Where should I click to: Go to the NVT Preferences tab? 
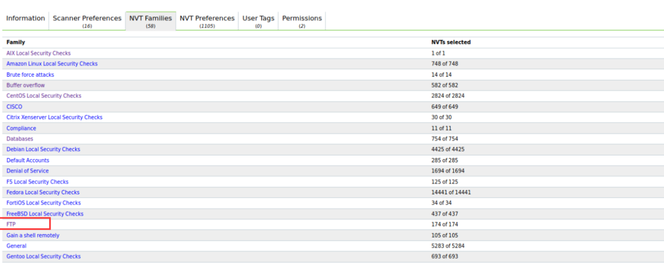click(x=207, y=19)
